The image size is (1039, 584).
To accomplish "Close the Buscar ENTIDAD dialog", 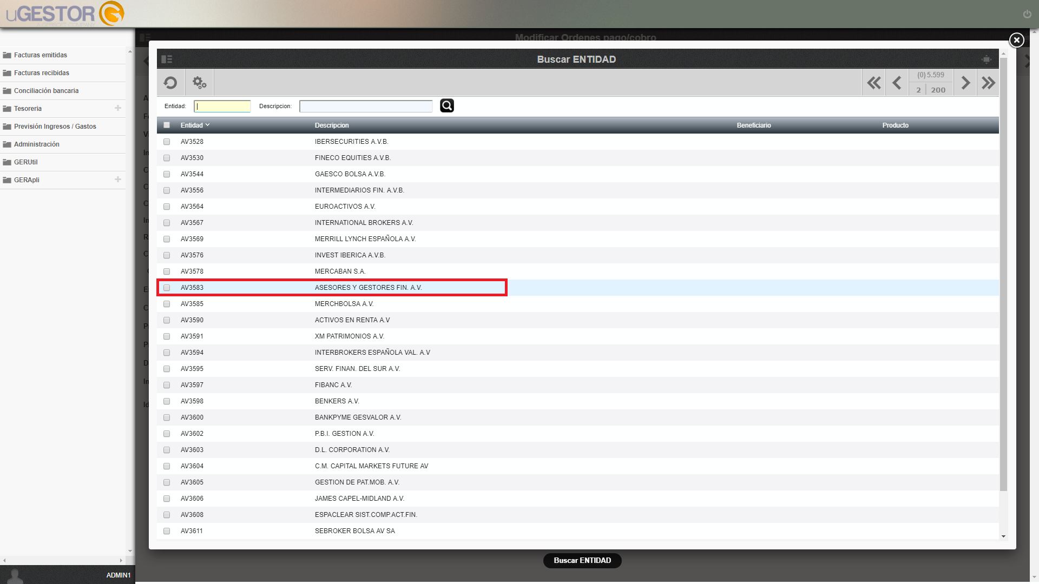I will [x=1016, y=40].
